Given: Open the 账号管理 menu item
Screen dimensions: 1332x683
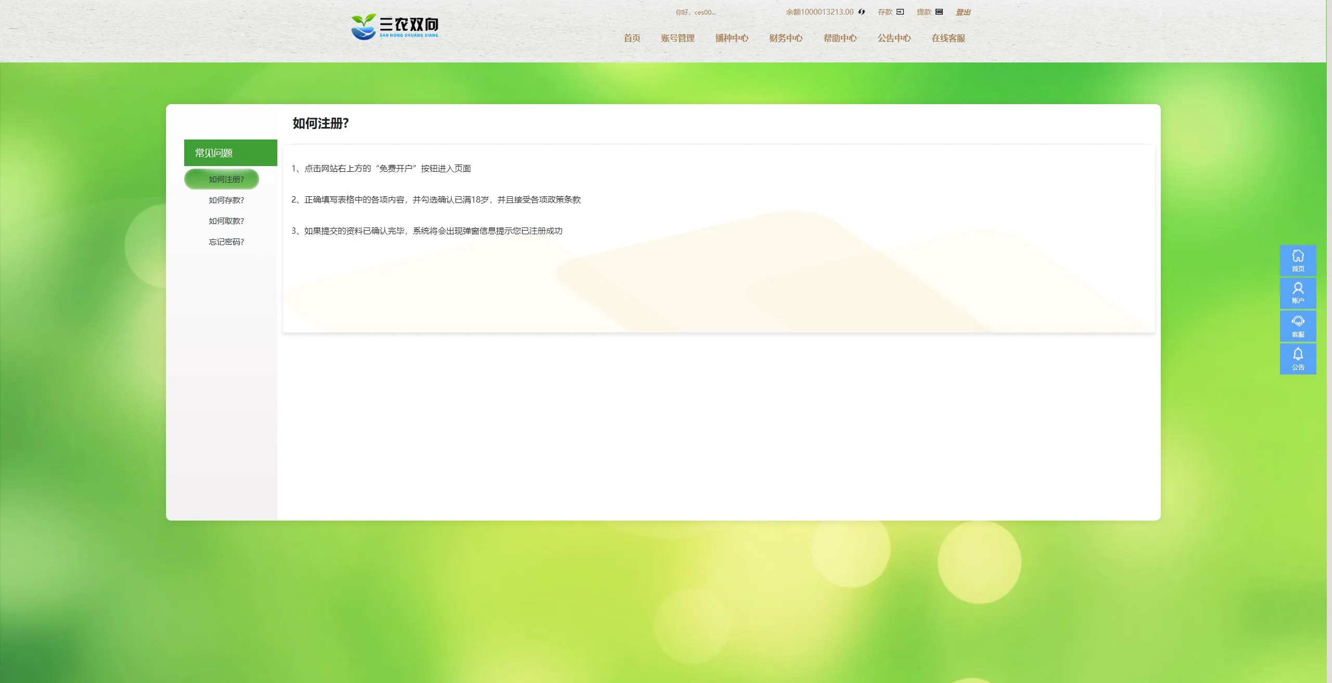Looking at the screenshot, I should click(677, 38).
